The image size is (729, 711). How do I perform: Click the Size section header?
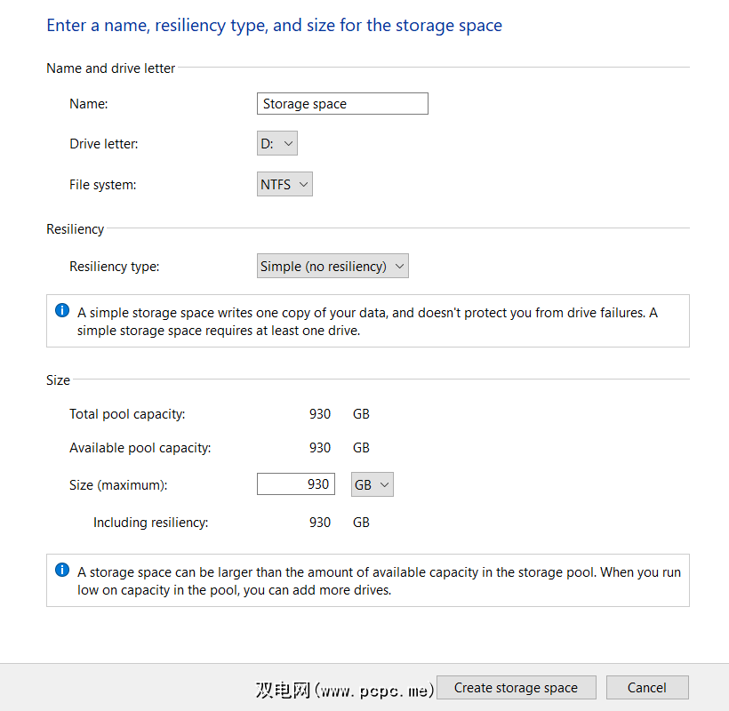click(x=58, y=380)
